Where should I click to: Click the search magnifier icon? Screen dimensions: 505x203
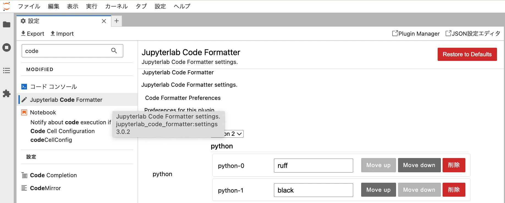coord(114,50)
